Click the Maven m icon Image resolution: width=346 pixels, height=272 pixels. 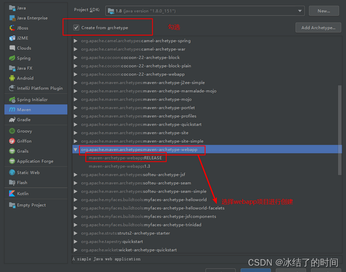click(12, 110)
